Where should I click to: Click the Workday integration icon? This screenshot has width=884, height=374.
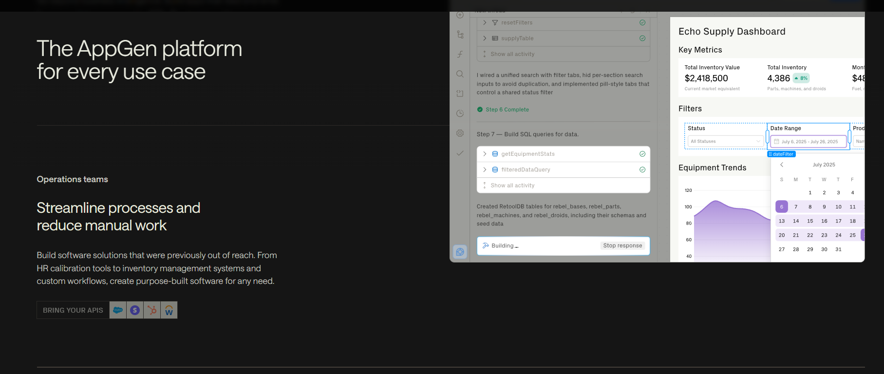pyautogui.click(x=169, y=310)
